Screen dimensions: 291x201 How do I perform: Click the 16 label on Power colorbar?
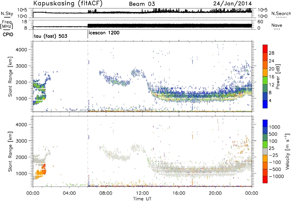coord(271,77)
